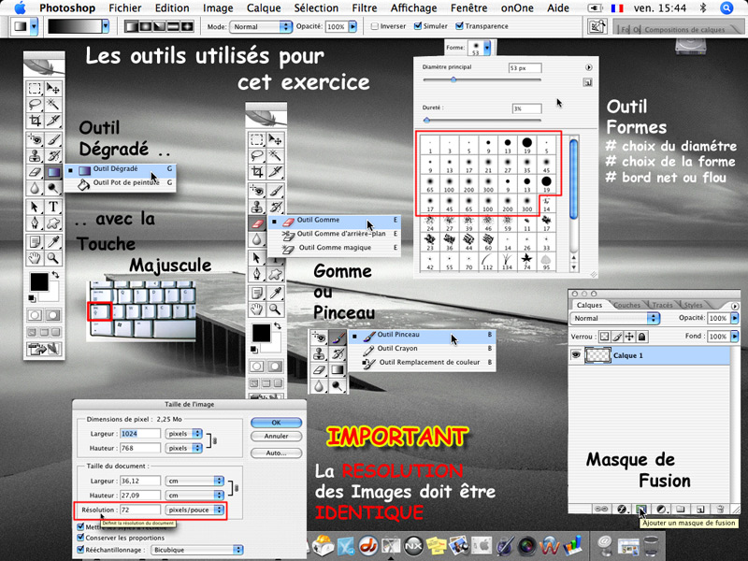Pick the leaf brush preset labeled 95
Image resolution: width=748 pixels, height=561 pixels.
tap(546, 261)
